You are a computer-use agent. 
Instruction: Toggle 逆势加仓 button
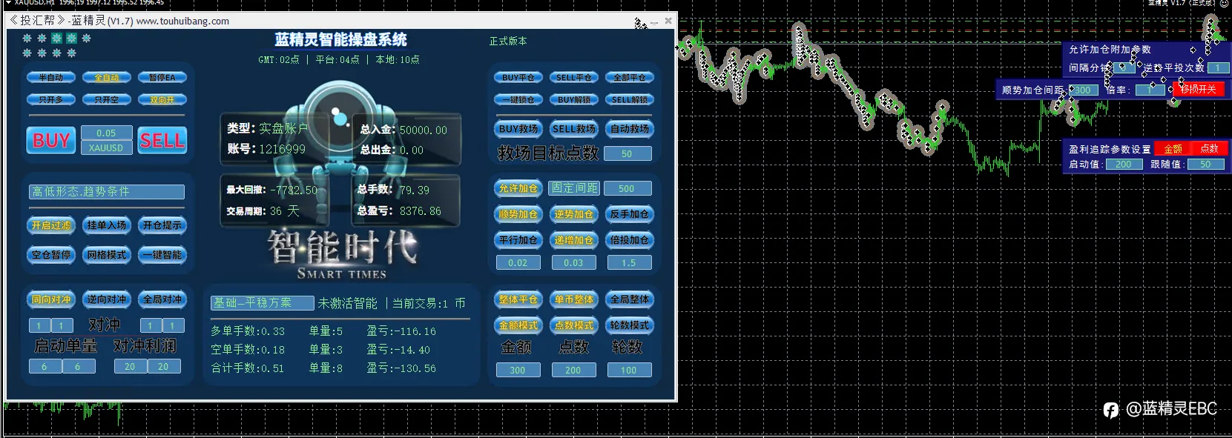574,214
